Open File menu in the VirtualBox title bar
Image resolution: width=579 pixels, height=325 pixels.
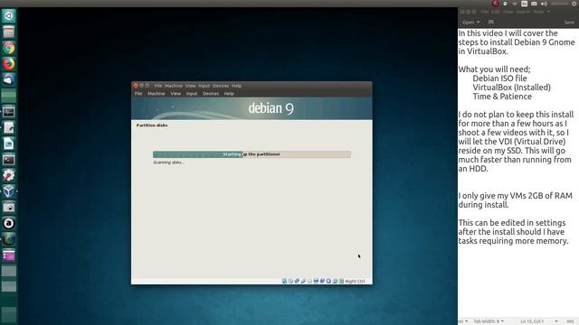click(158, 86)
